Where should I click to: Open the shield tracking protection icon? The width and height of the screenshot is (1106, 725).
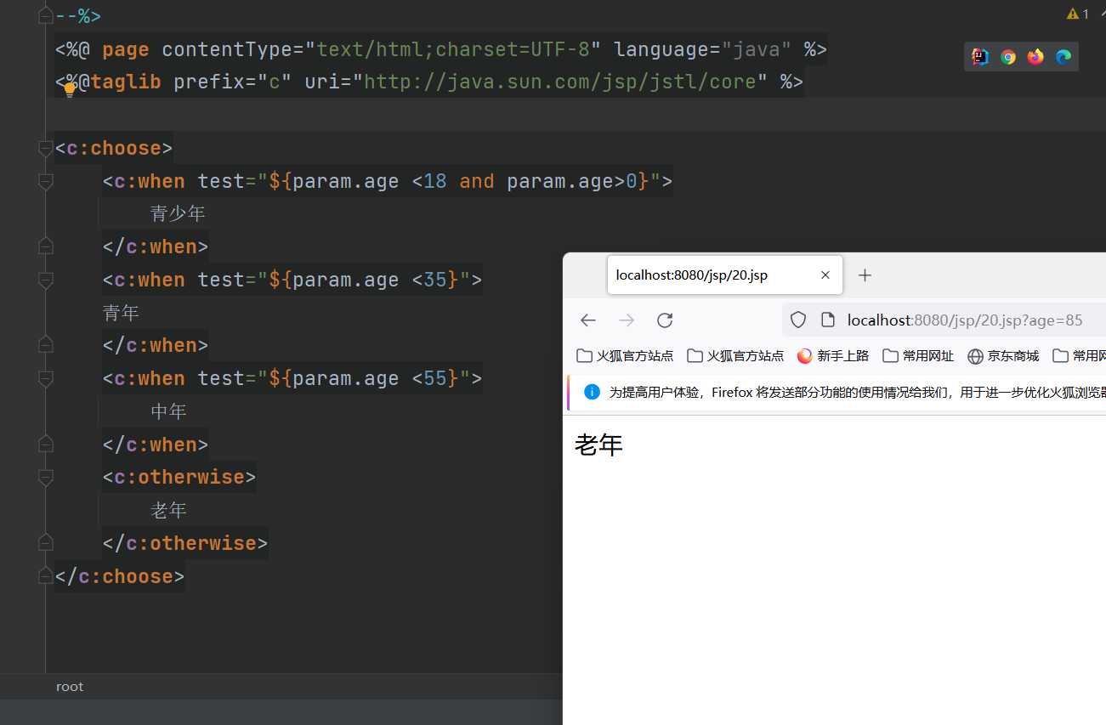click(x=798, y=320)
